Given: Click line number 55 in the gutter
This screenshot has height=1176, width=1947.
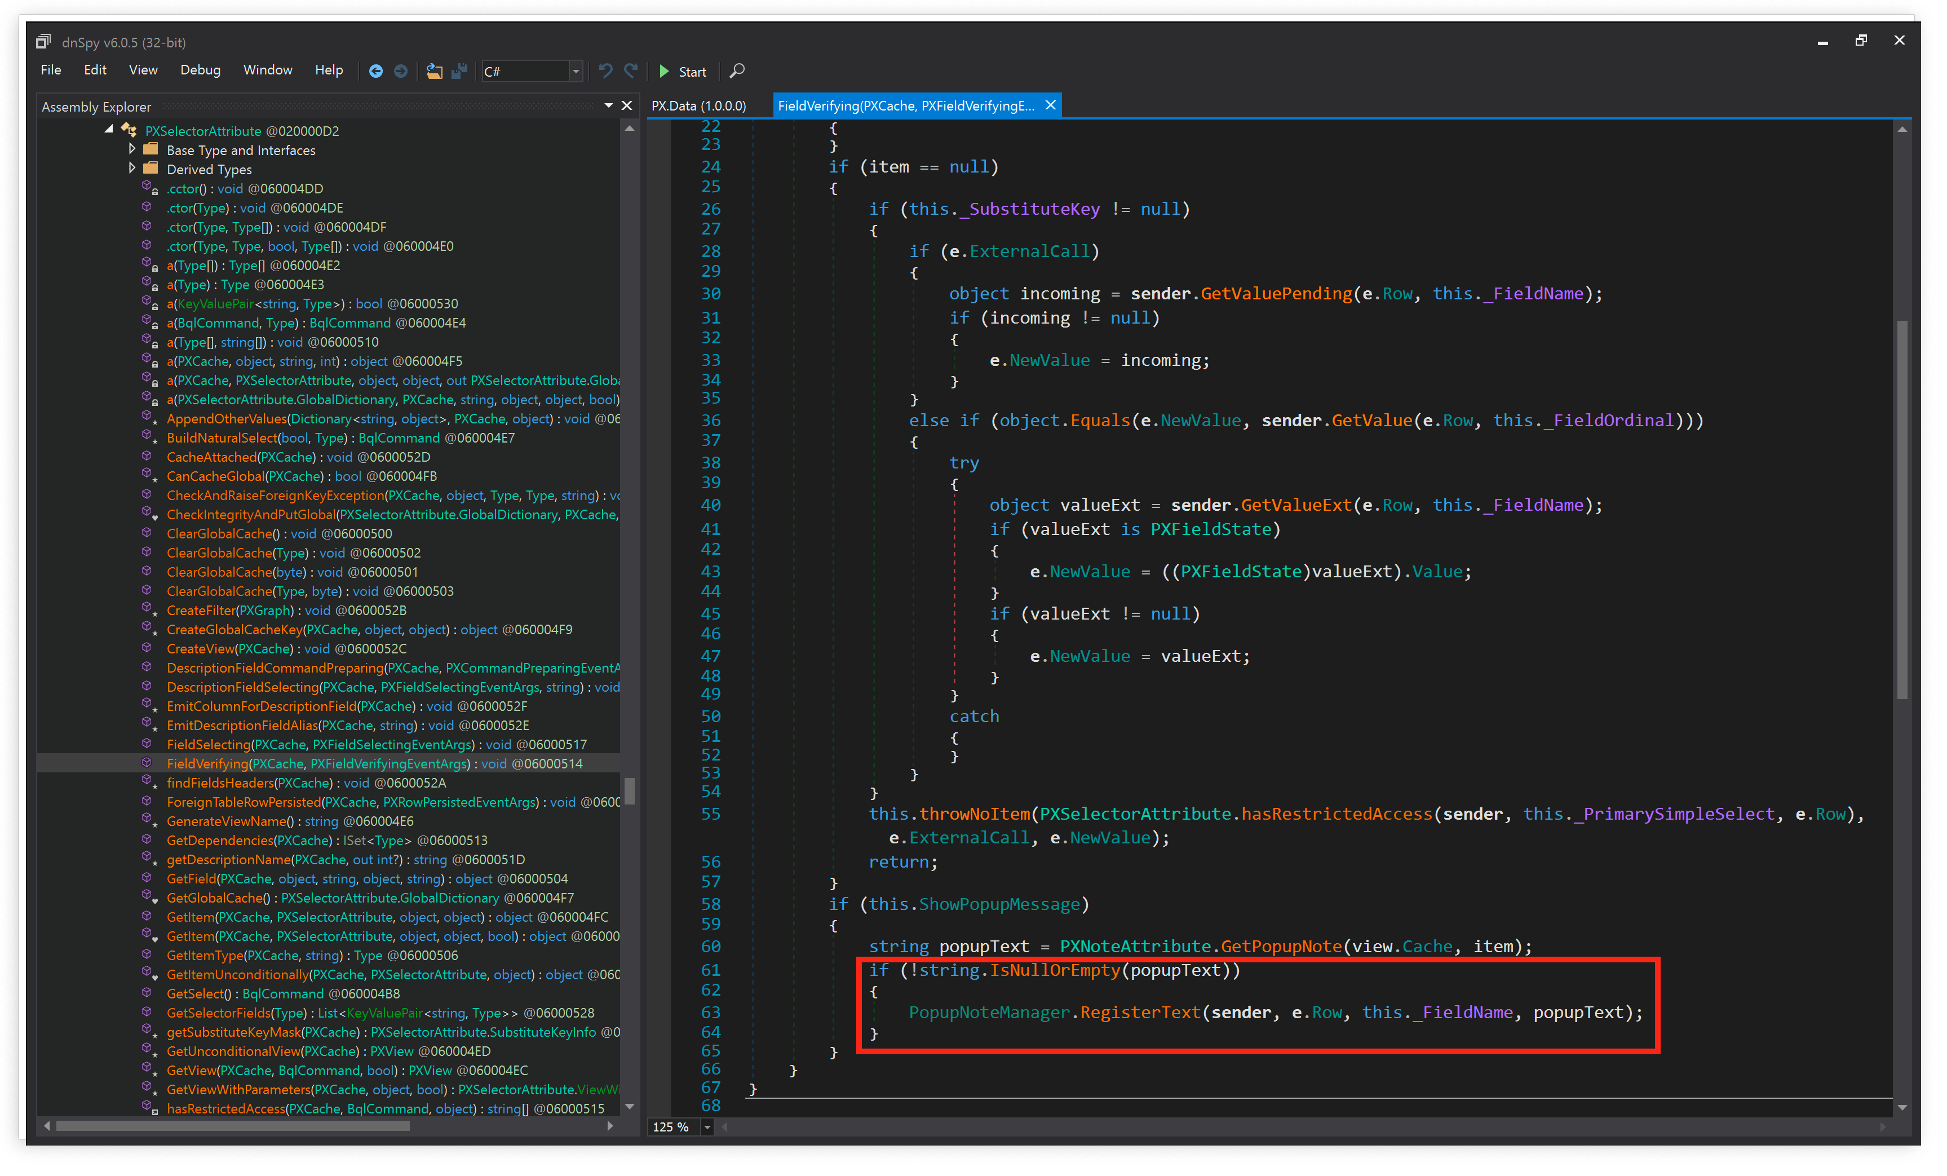Looking at the screenshot, I should click(710, 814).
